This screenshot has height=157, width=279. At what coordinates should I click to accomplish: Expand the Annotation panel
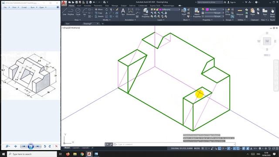[x=130, y=20]
